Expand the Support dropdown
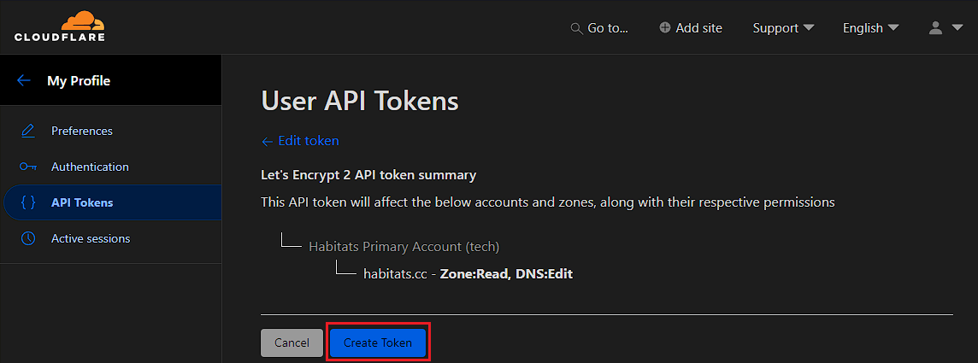The width and height of the screenshot is (978, 363). (783, 28)
